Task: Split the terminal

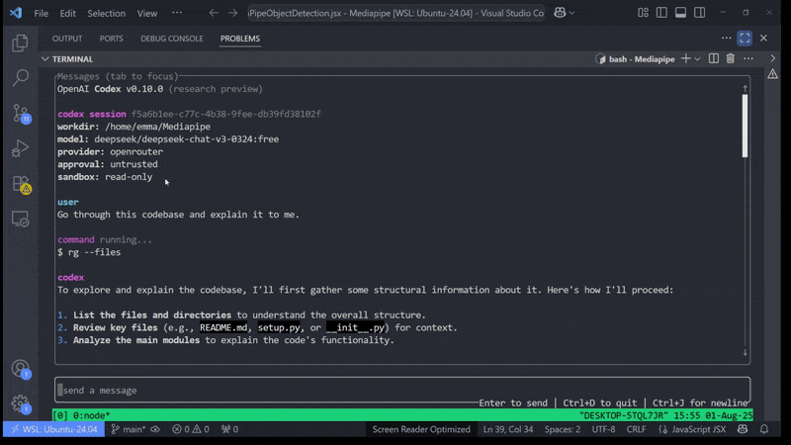Action: pos(713,58)
